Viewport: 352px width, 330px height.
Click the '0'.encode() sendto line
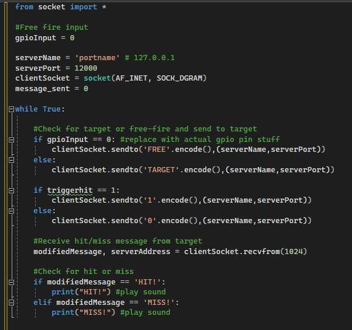click(181, 221)
